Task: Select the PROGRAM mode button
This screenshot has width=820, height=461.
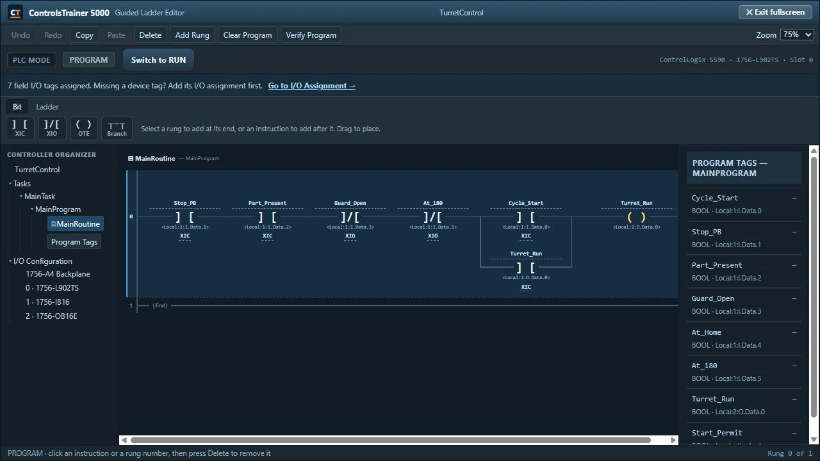Action: pyautogui.click(x=88, y=60)
